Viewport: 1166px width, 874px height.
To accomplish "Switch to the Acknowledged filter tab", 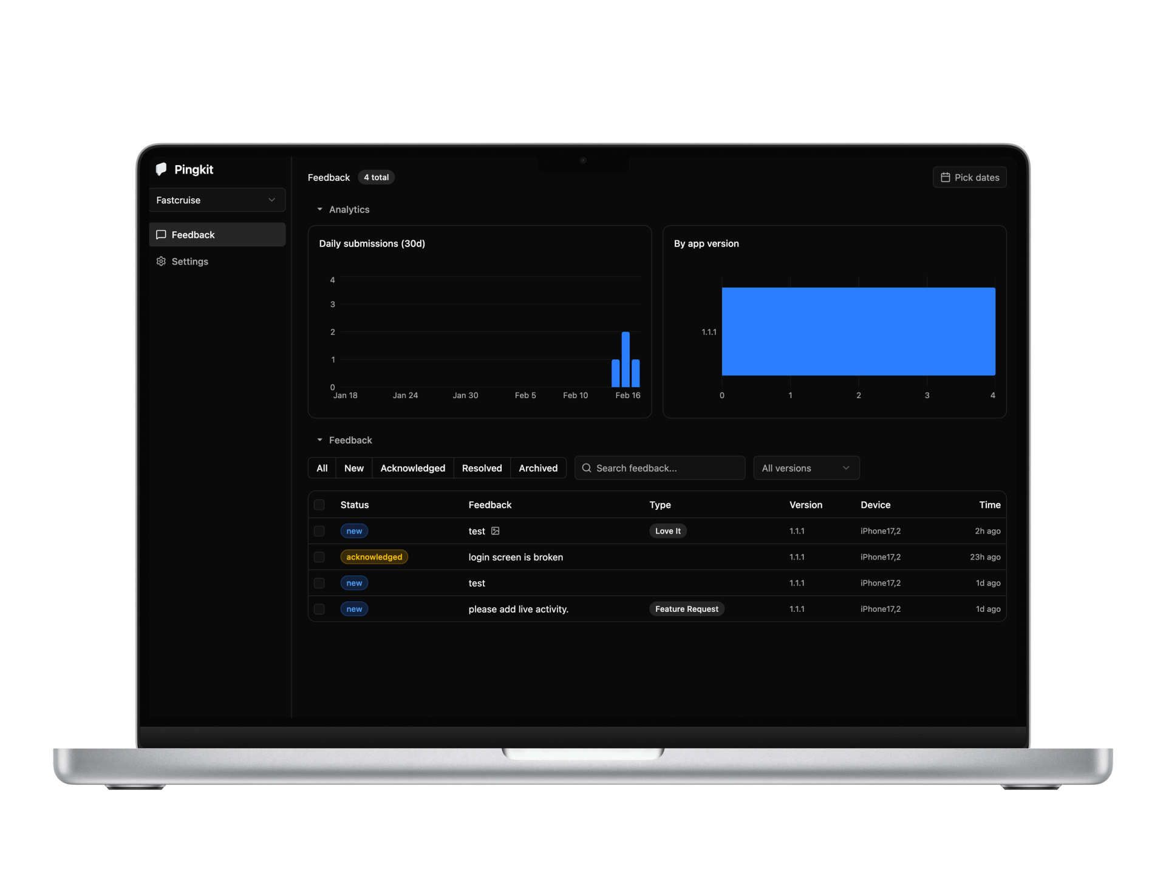I will (x=412, y=468).
